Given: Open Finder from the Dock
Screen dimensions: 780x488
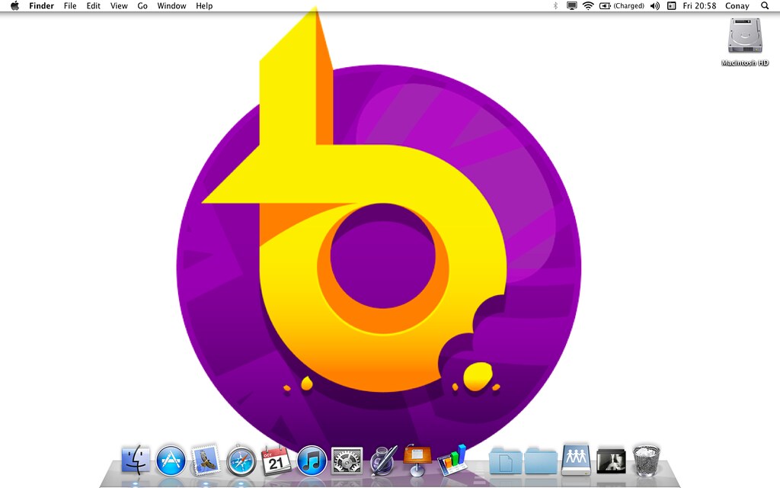Looking at the screenshot, I should click(136, 460).
